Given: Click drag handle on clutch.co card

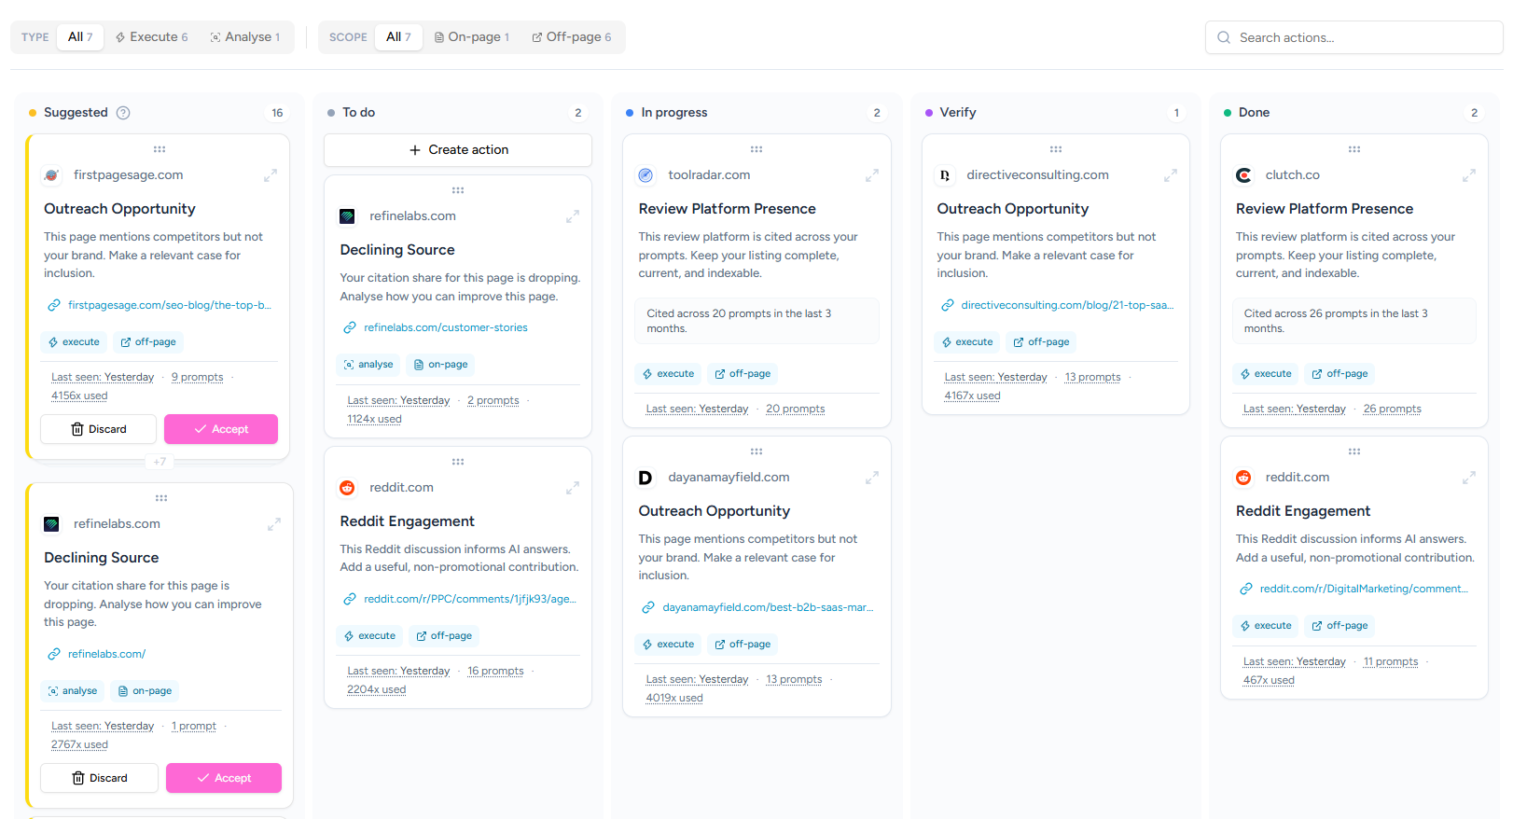Looking at the screenshot, I should coord(1354,149).
